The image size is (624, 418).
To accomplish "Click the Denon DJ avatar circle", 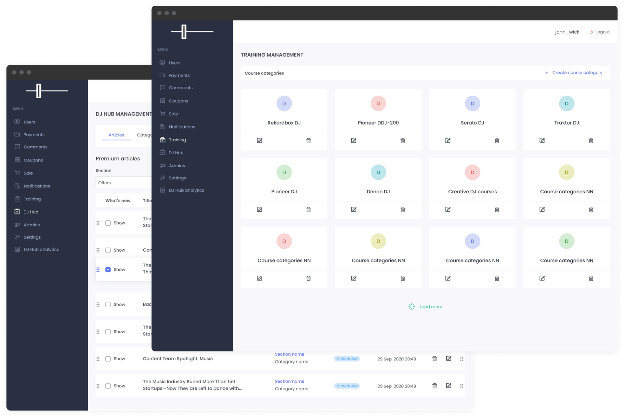I will (x=378, y=172).
